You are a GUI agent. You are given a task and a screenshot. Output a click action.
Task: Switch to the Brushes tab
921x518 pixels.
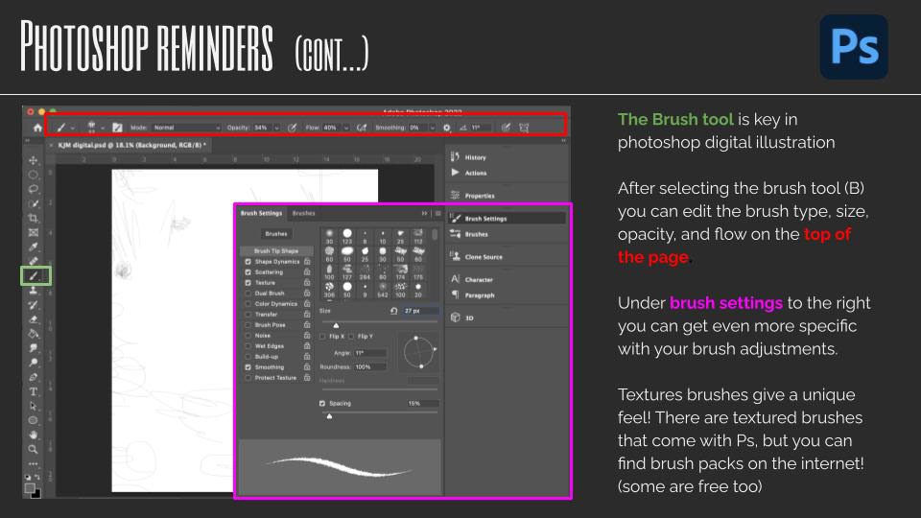pyautogui.click(x=304, y=213)
